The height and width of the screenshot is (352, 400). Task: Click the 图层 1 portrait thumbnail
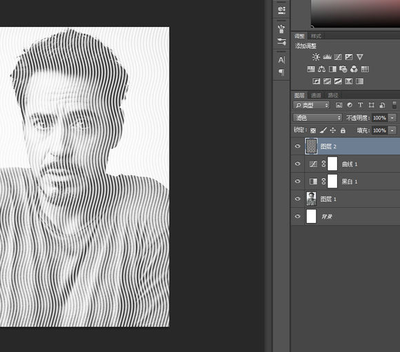(311, 199)
